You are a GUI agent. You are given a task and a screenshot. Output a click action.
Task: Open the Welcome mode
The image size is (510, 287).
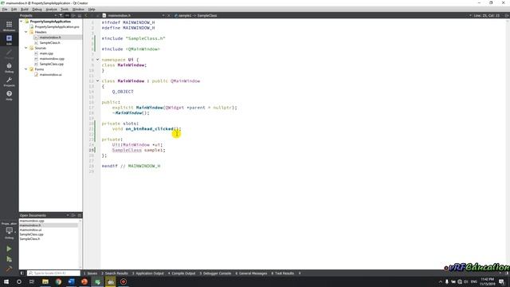pyautogui.click(x=9, y=26)
